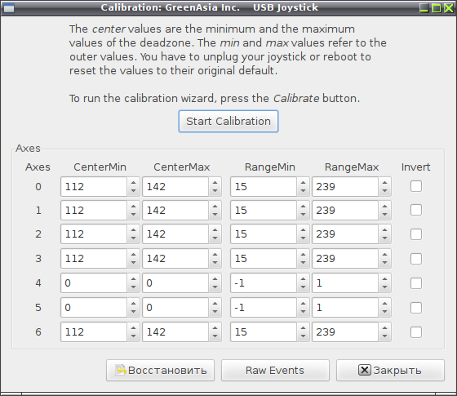The height and width of the screenshot is (396, 457).
Task: Enable Invert for axis 0
Action: coord(416,186)
